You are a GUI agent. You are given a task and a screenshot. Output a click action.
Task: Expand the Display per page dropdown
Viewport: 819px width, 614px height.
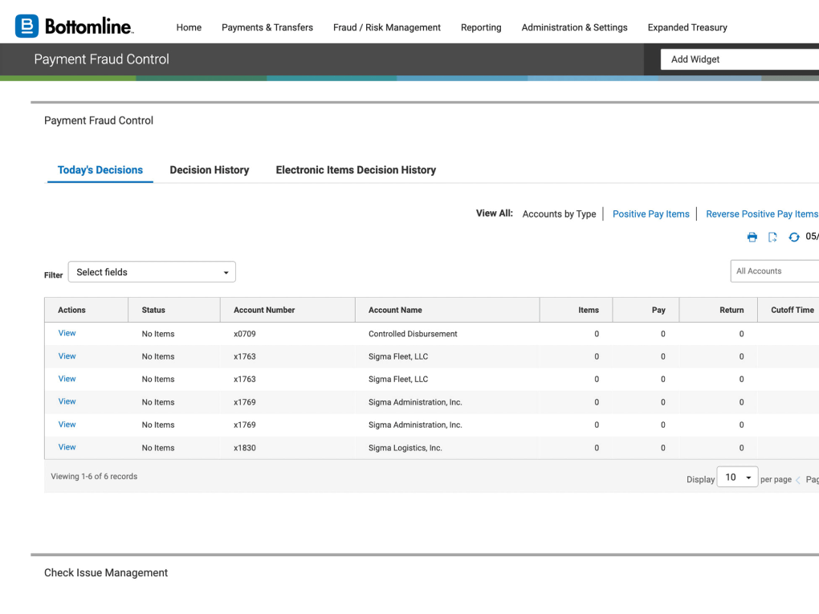tap(736, 478)
